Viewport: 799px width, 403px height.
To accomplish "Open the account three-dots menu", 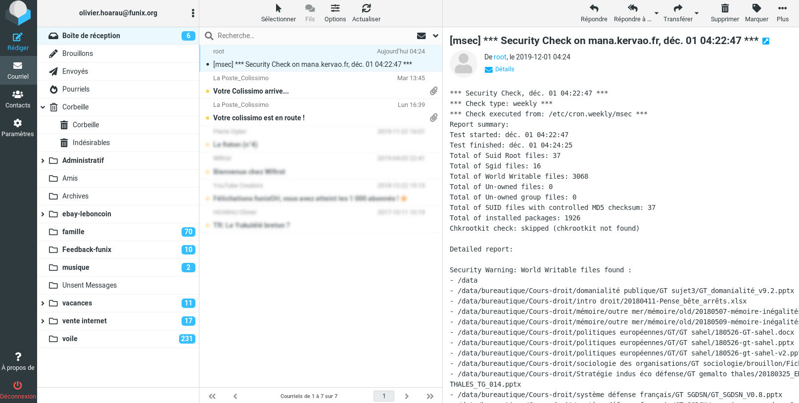I will [193, 13].
